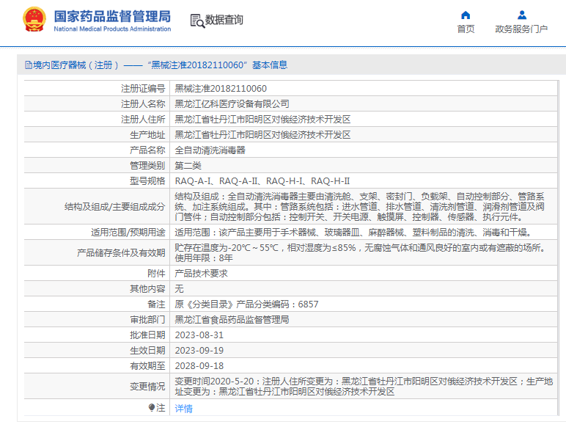Screen dimensions: 566x427
Task: Click the 产品名称 row label
Action: (147, 150)
